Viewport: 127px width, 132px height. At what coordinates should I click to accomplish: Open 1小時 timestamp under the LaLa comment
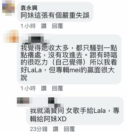28,88
